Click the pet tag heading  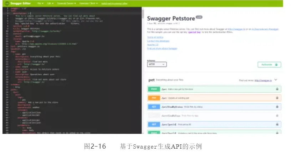point(152,80)
